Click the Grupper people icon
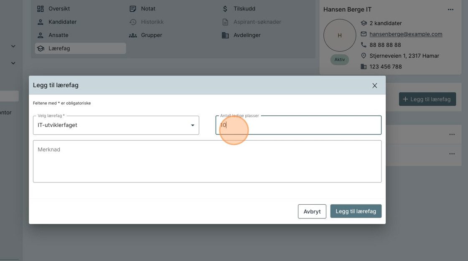This screenshot has height=261, width=468. (133, 35)
